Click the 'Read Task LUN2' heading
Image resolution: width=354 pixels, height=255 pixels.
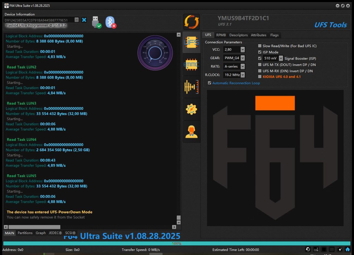(22, 67)
